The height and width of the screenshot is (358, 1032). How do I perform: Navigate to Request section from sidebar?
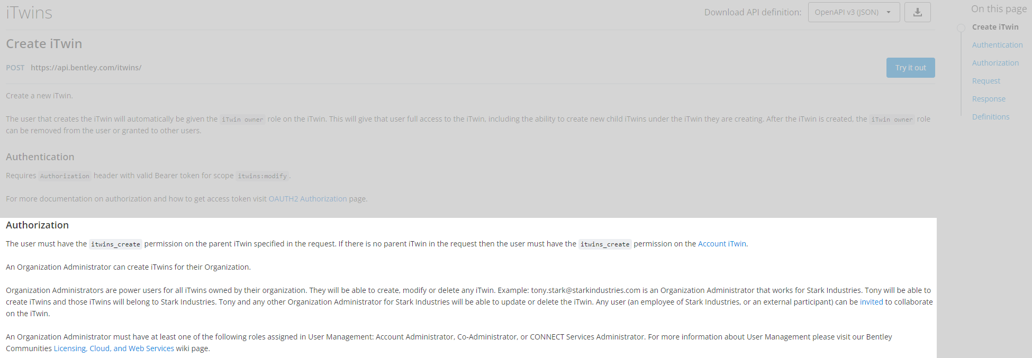[986, 81]
